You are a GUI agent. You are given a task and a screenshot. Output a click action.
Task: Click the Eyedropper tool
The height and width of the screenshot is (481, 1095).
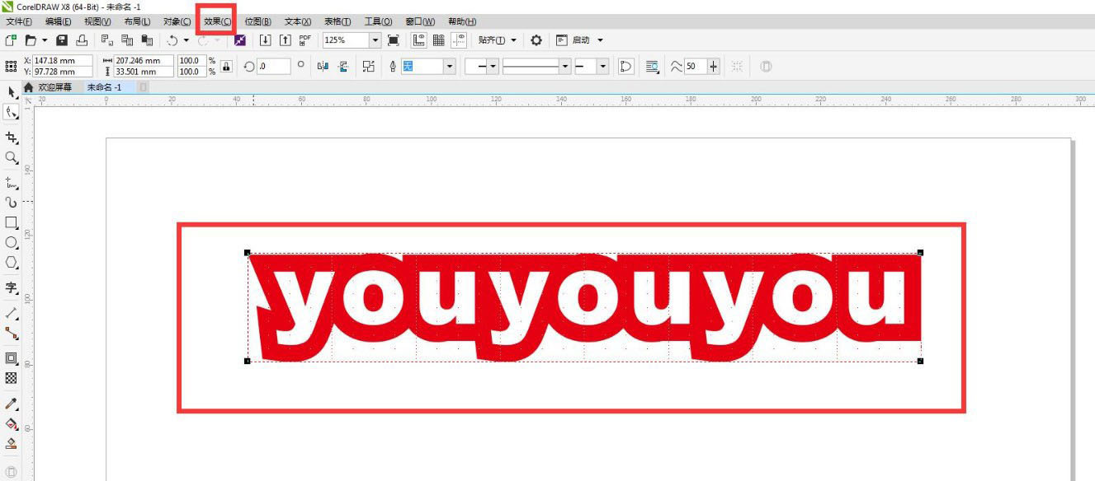(12, 404)
